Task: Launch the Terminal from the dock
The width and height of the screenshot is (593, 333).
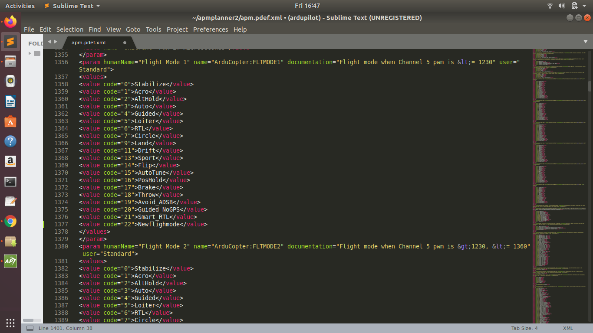Action: [10, 182]
